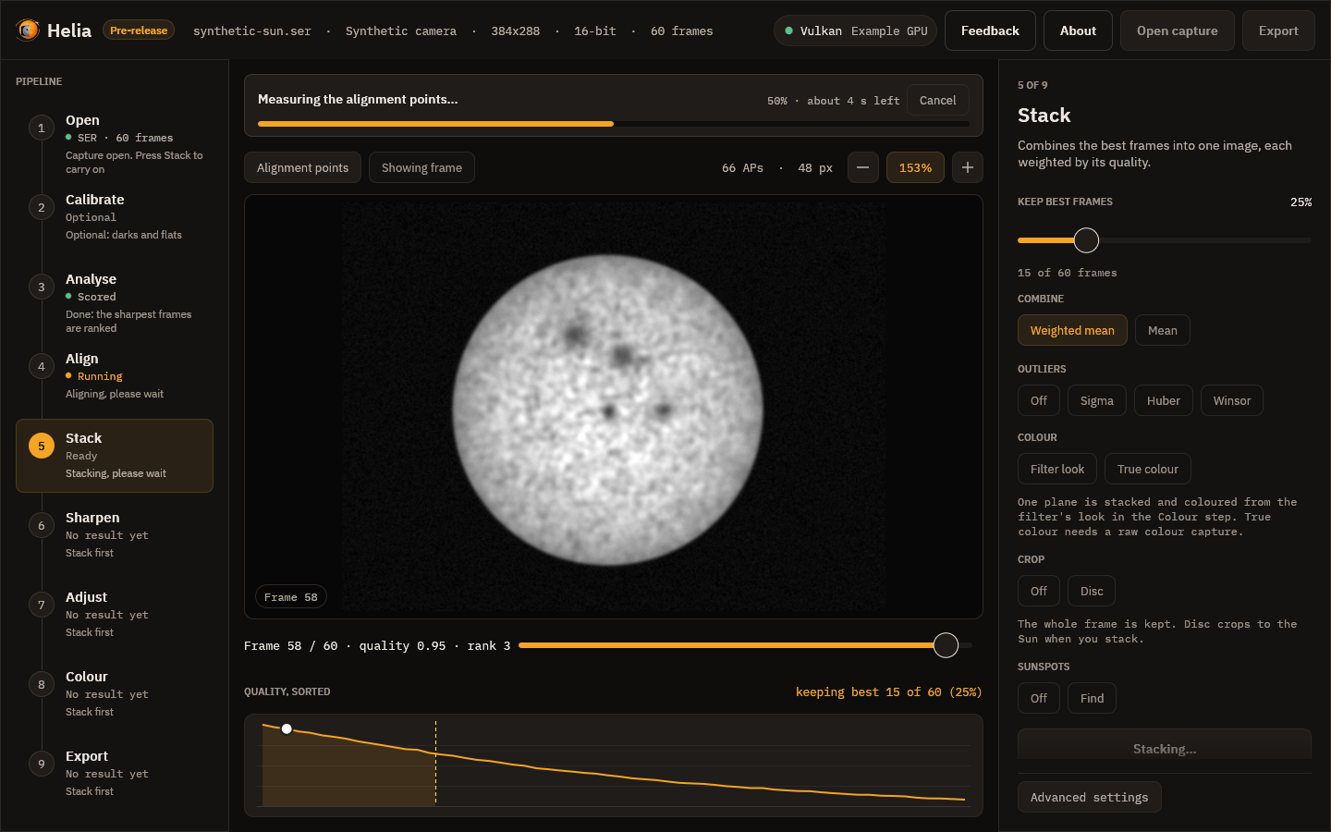
Task: Choose Sigma outlier rejection
Action: tap(1096, 400)
